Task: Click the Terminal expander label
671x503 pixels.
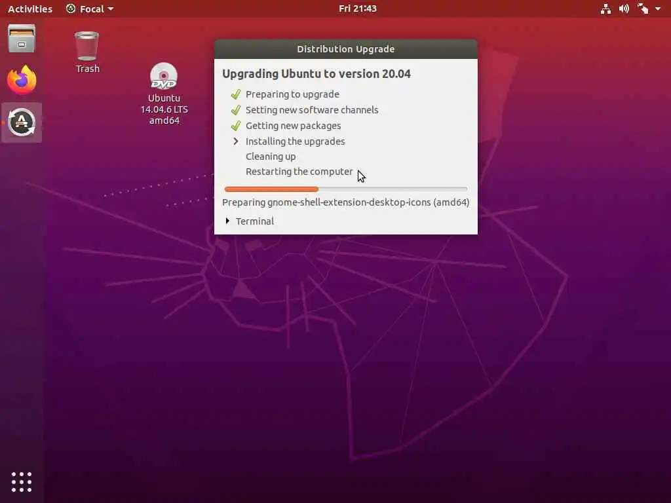Action: coord(255,221)
